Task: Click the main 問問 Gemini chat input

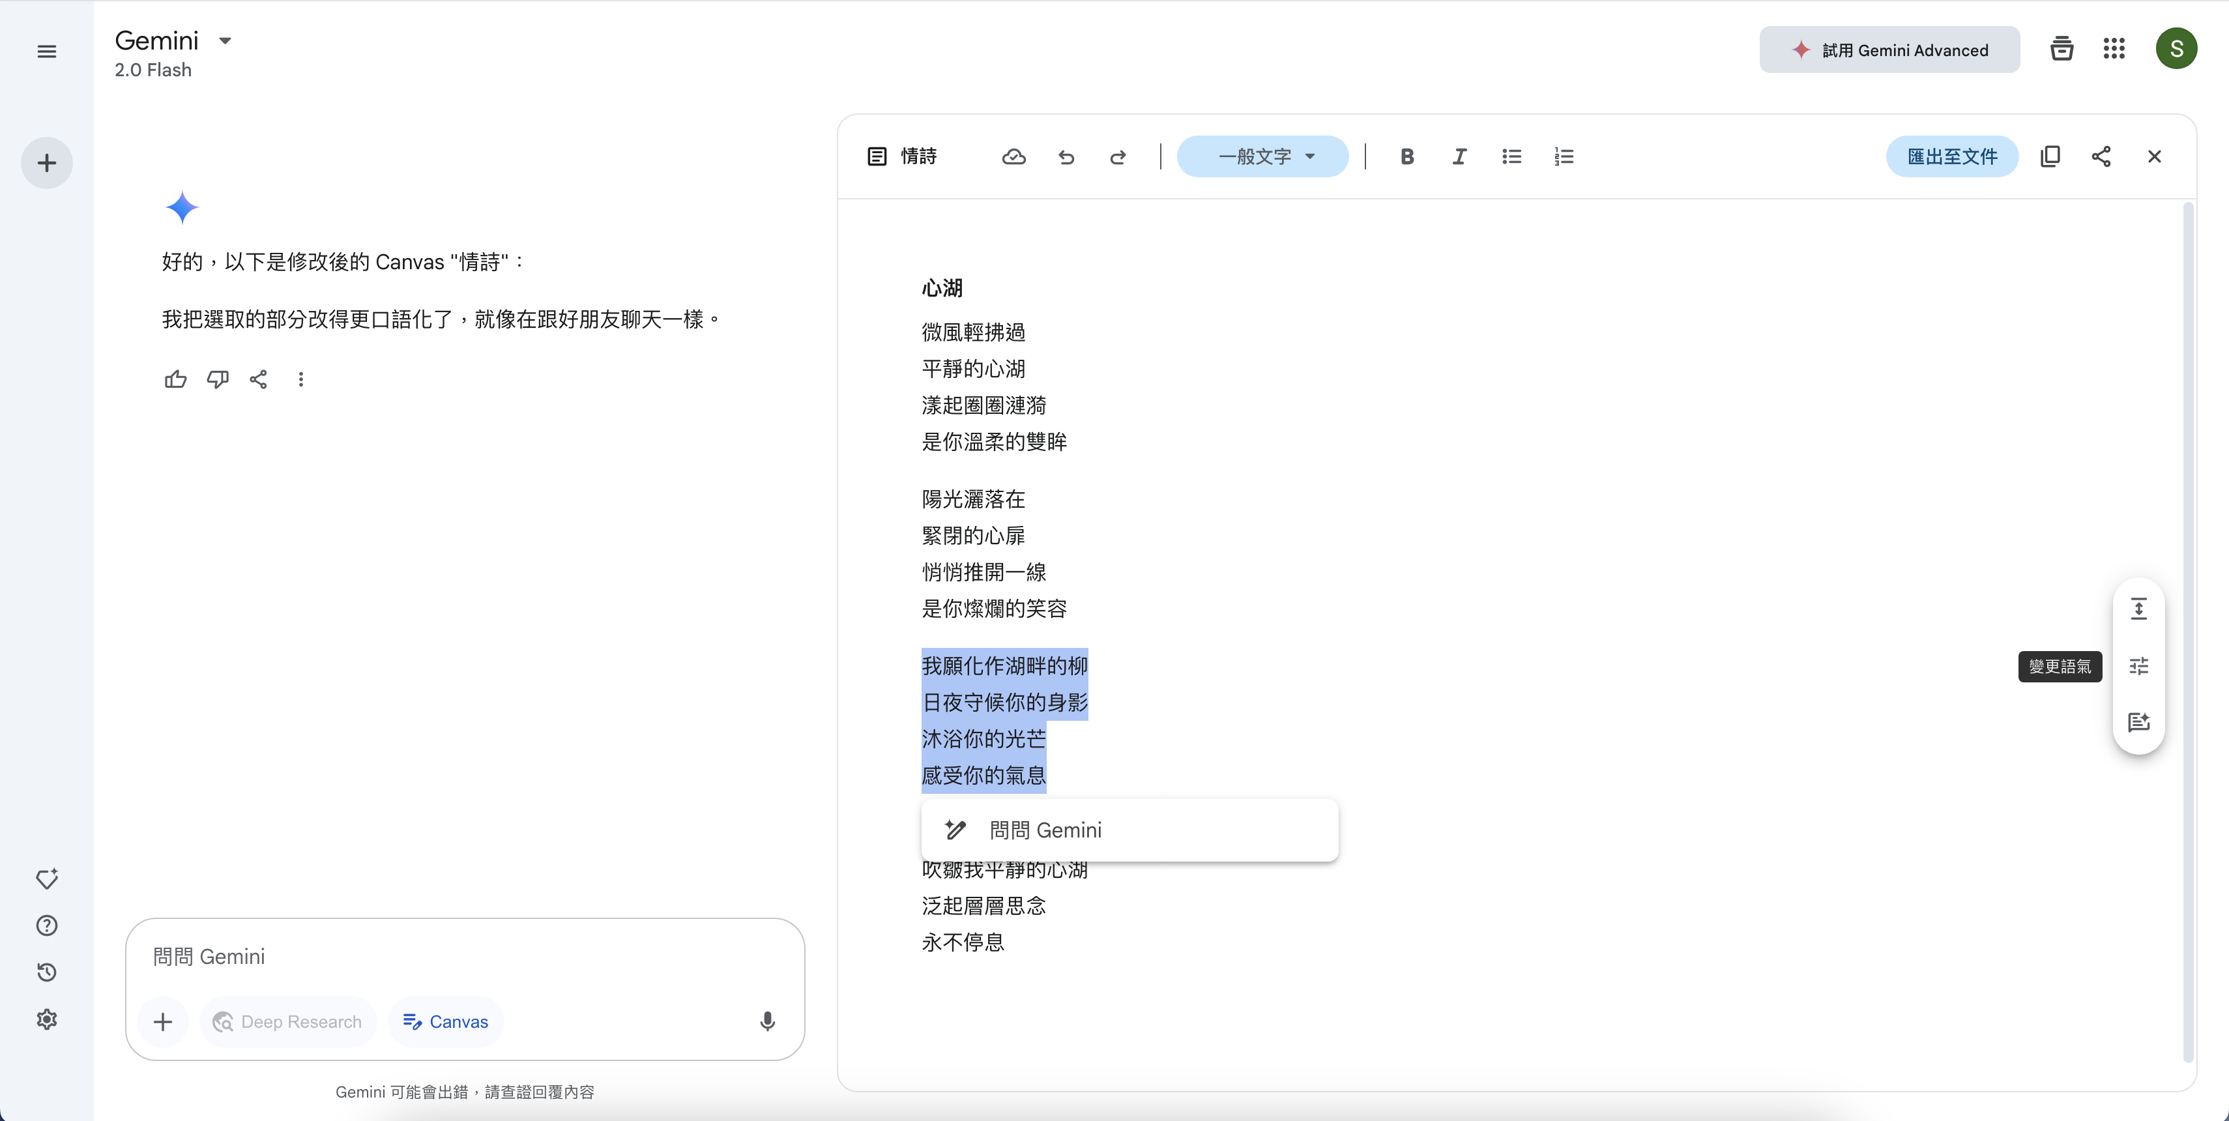Action: click(x=465, y=957)
